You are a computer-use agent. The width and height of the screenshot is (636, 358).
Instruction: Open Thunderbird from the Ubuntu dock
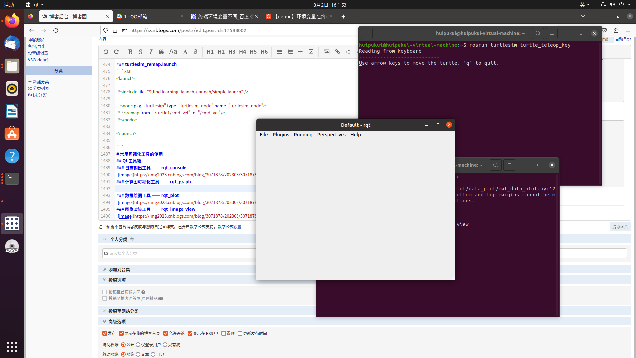pos(12,43)
